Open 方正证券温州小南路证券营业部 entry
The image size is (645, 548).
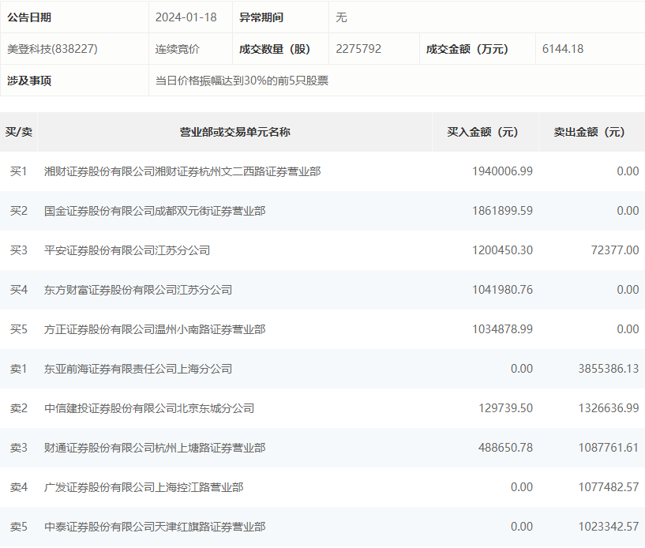coord(155,329)
